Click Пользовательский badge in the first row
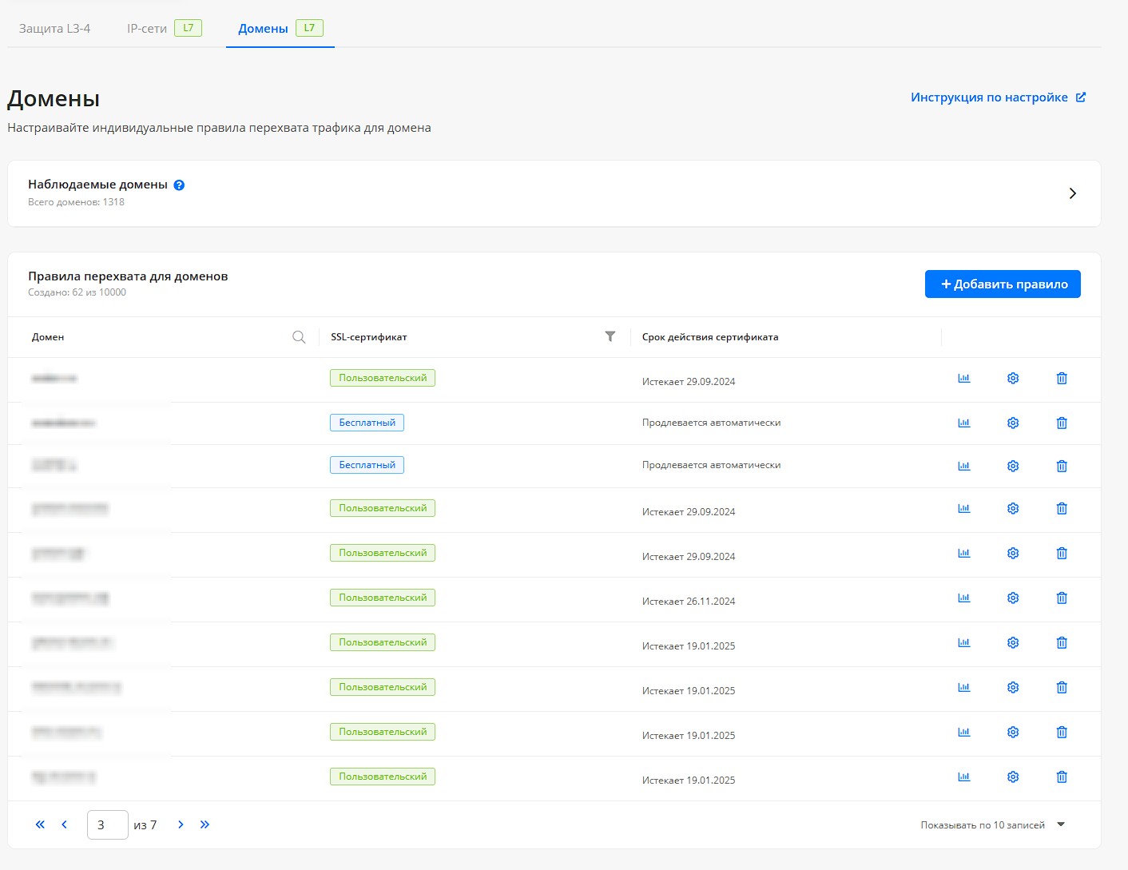Image resolution: width=1128 pixels, height=870 pixels. coord(383,378)
